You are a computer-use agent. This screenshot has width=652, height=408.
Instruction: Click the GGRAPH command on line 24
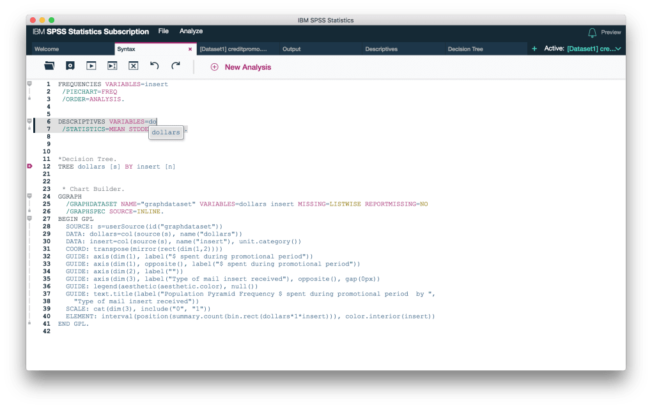(70, 197)
